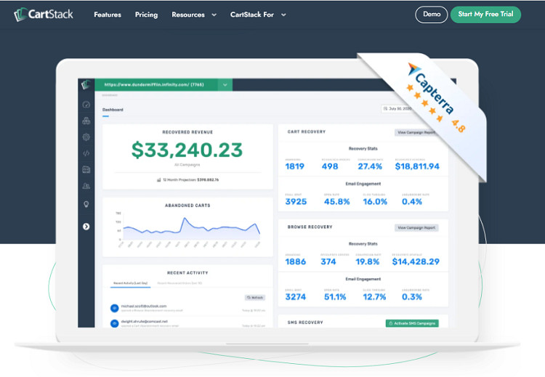Click the $18,811.94 recovered revenue value
The image size is (545, 377).
[417, 166]
